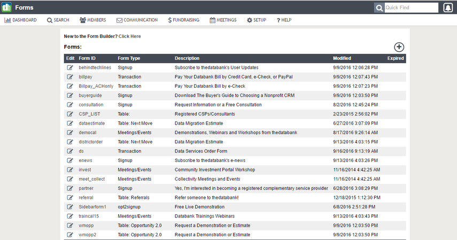The height and width of the screenshot is (240, 457).
Task: Click the 'Table: Referrals' form type
Action: click(134, 197)
